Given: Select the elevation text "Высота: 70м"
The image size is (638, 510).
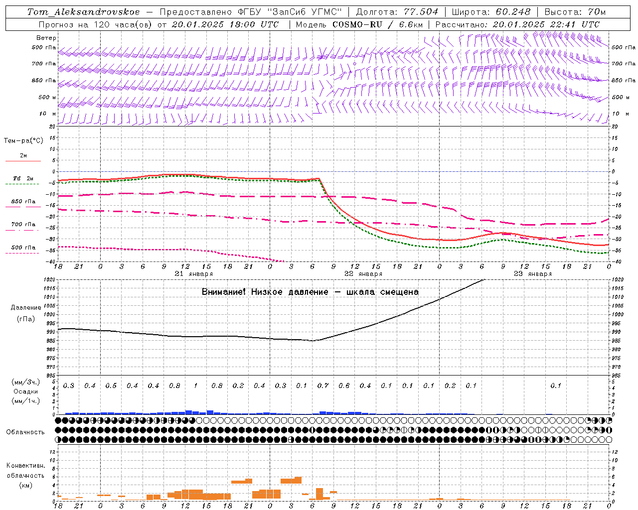Looking at the screenshot, I should pos(575,12).
